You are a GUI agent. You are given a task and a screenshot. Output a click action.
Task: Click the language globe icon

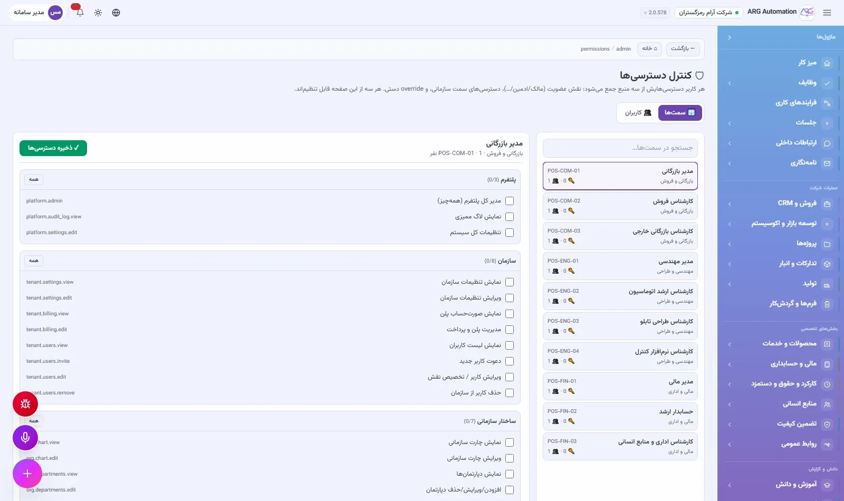pos(116,13)
